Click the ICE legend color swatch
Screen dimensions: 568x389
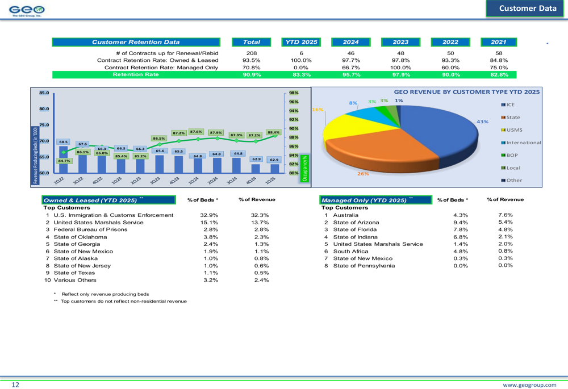point(503,104)
